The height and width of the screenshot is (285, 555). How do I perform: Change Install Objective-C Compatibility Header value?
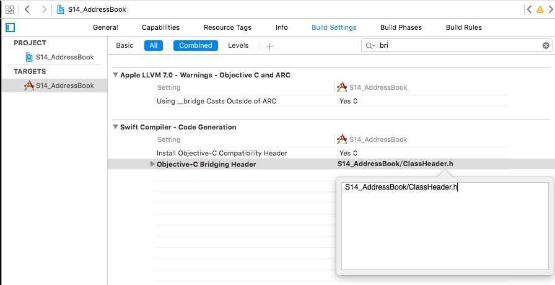click(x=349, y=153)
